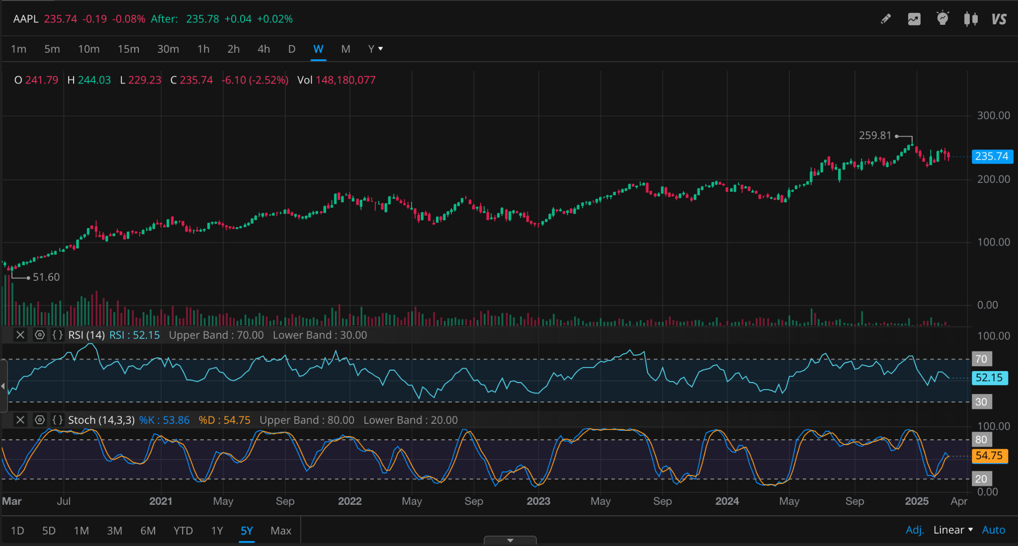Image resolution: width=1018 pixels, height=546 pixels.
Task: Toggle Stoch indicator visibility eye icon
Action: coord(39,420)
